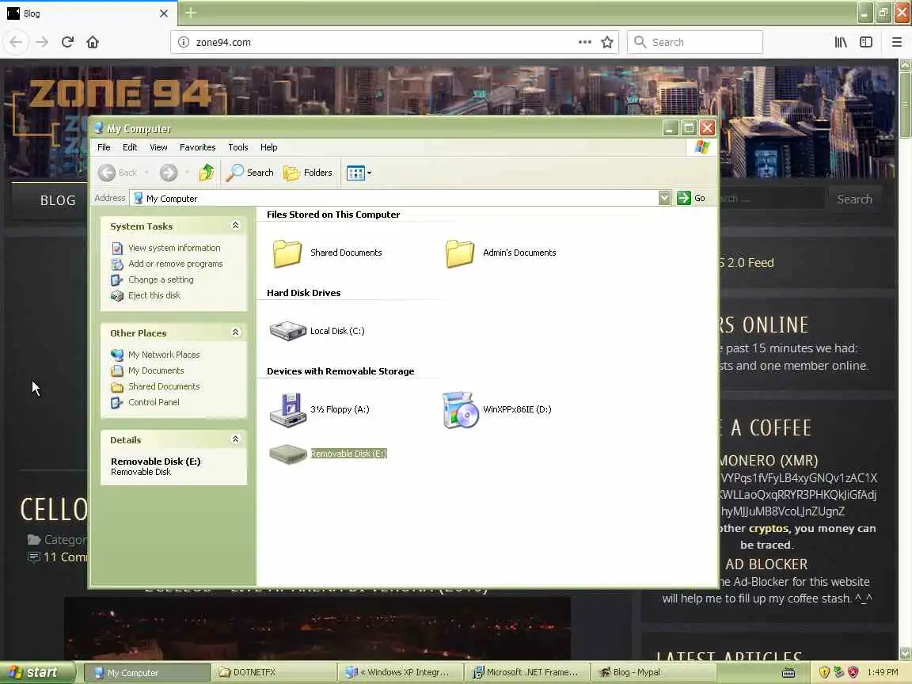
Task: Open the Help menu
Action: [x=268, y=147]
